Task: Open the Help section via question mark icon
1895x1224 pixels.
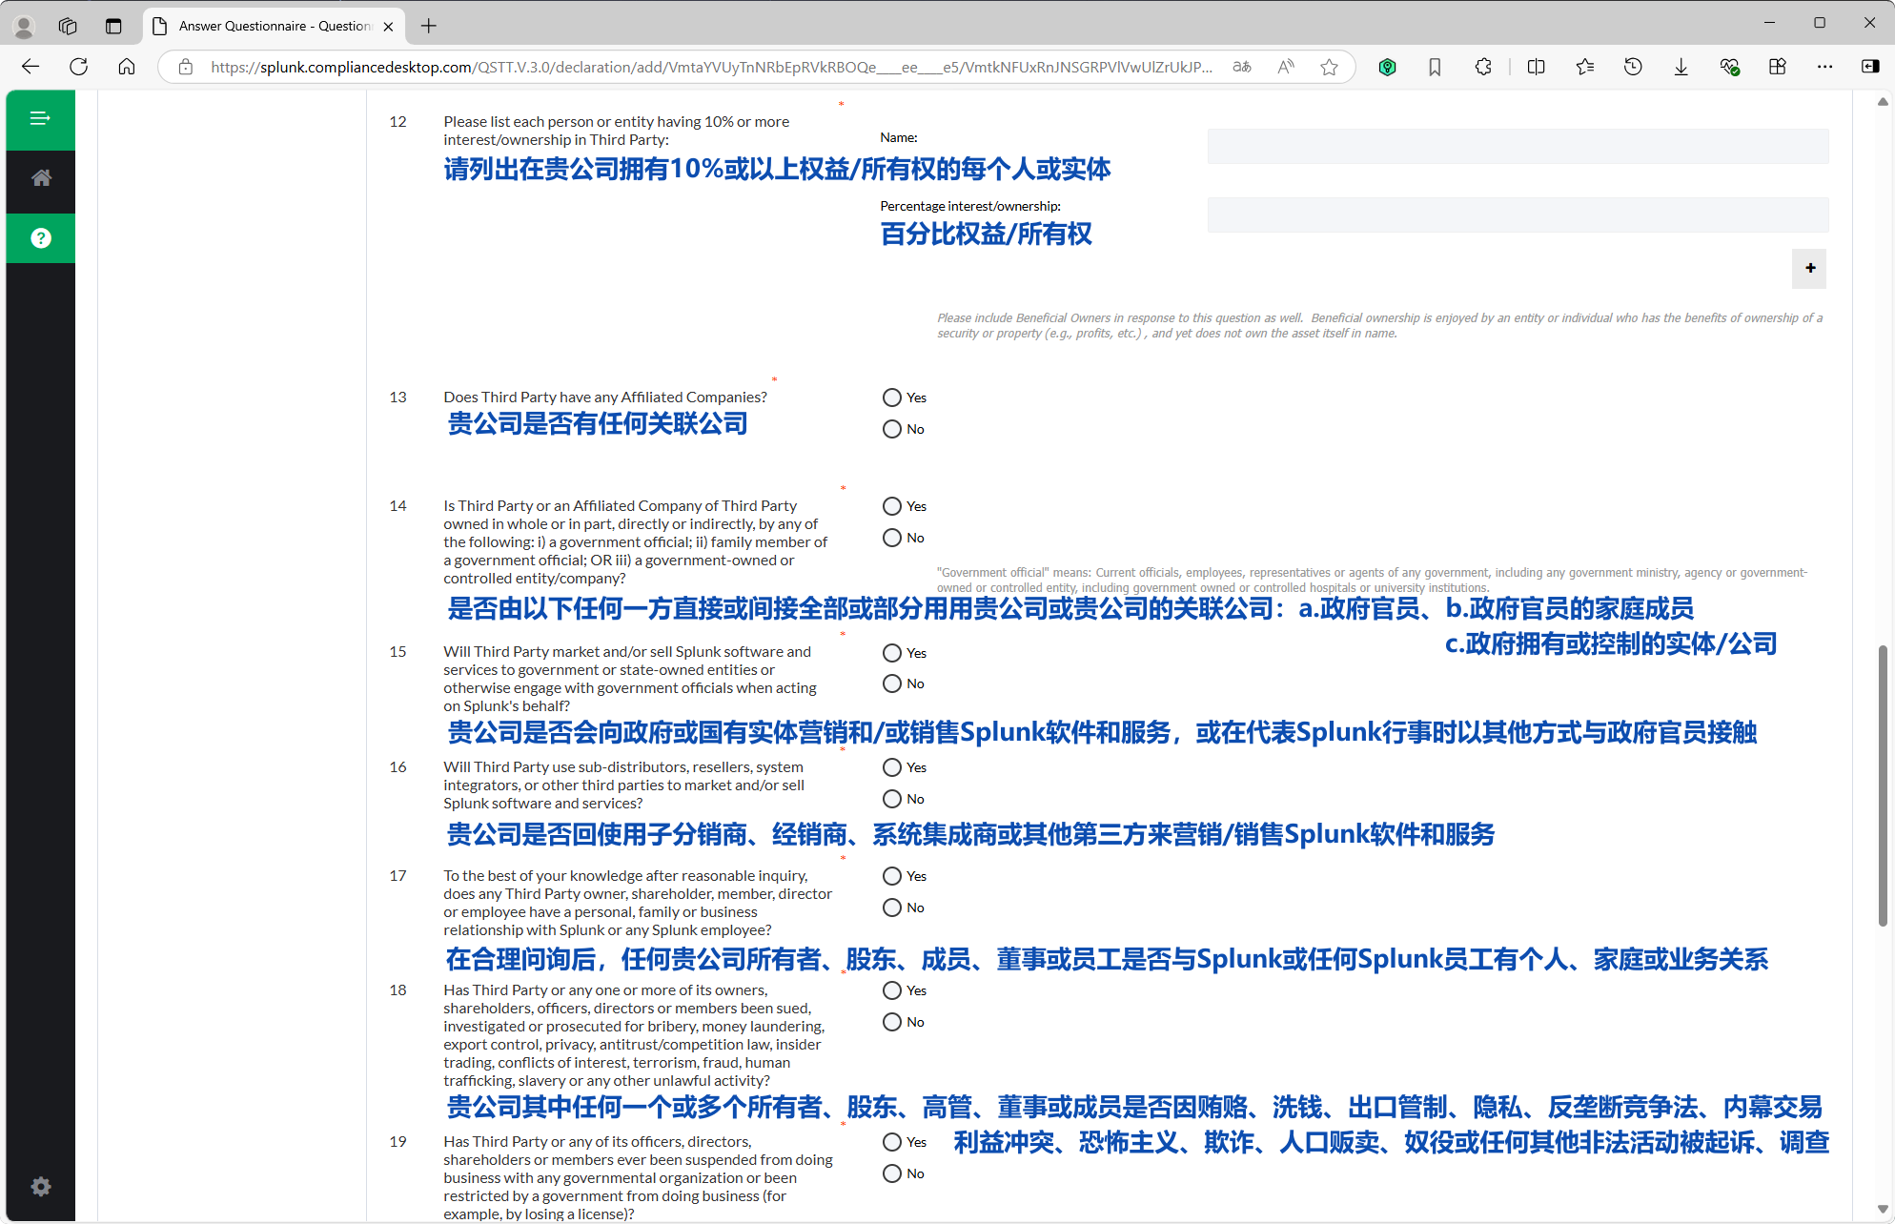Action: (40, 237)
